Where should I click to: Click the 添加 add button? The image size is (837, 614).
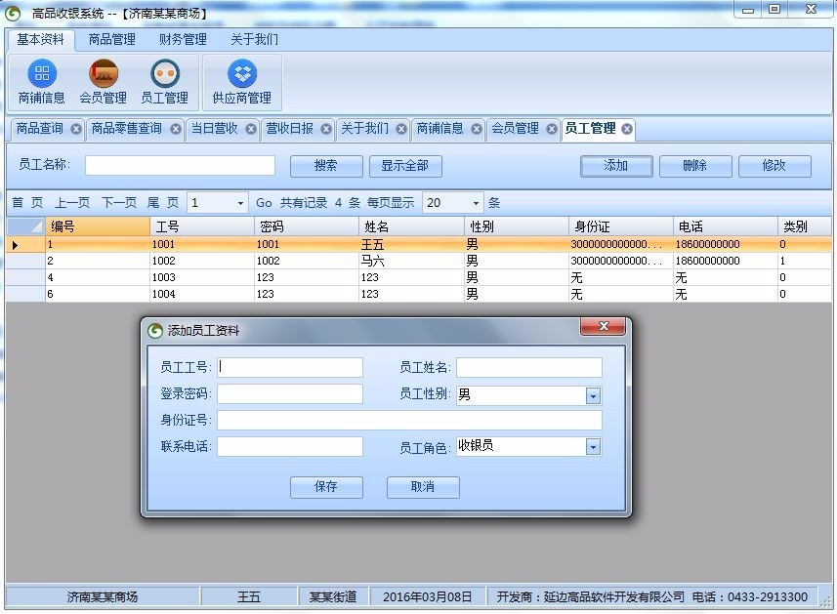[x=616, y=166]
